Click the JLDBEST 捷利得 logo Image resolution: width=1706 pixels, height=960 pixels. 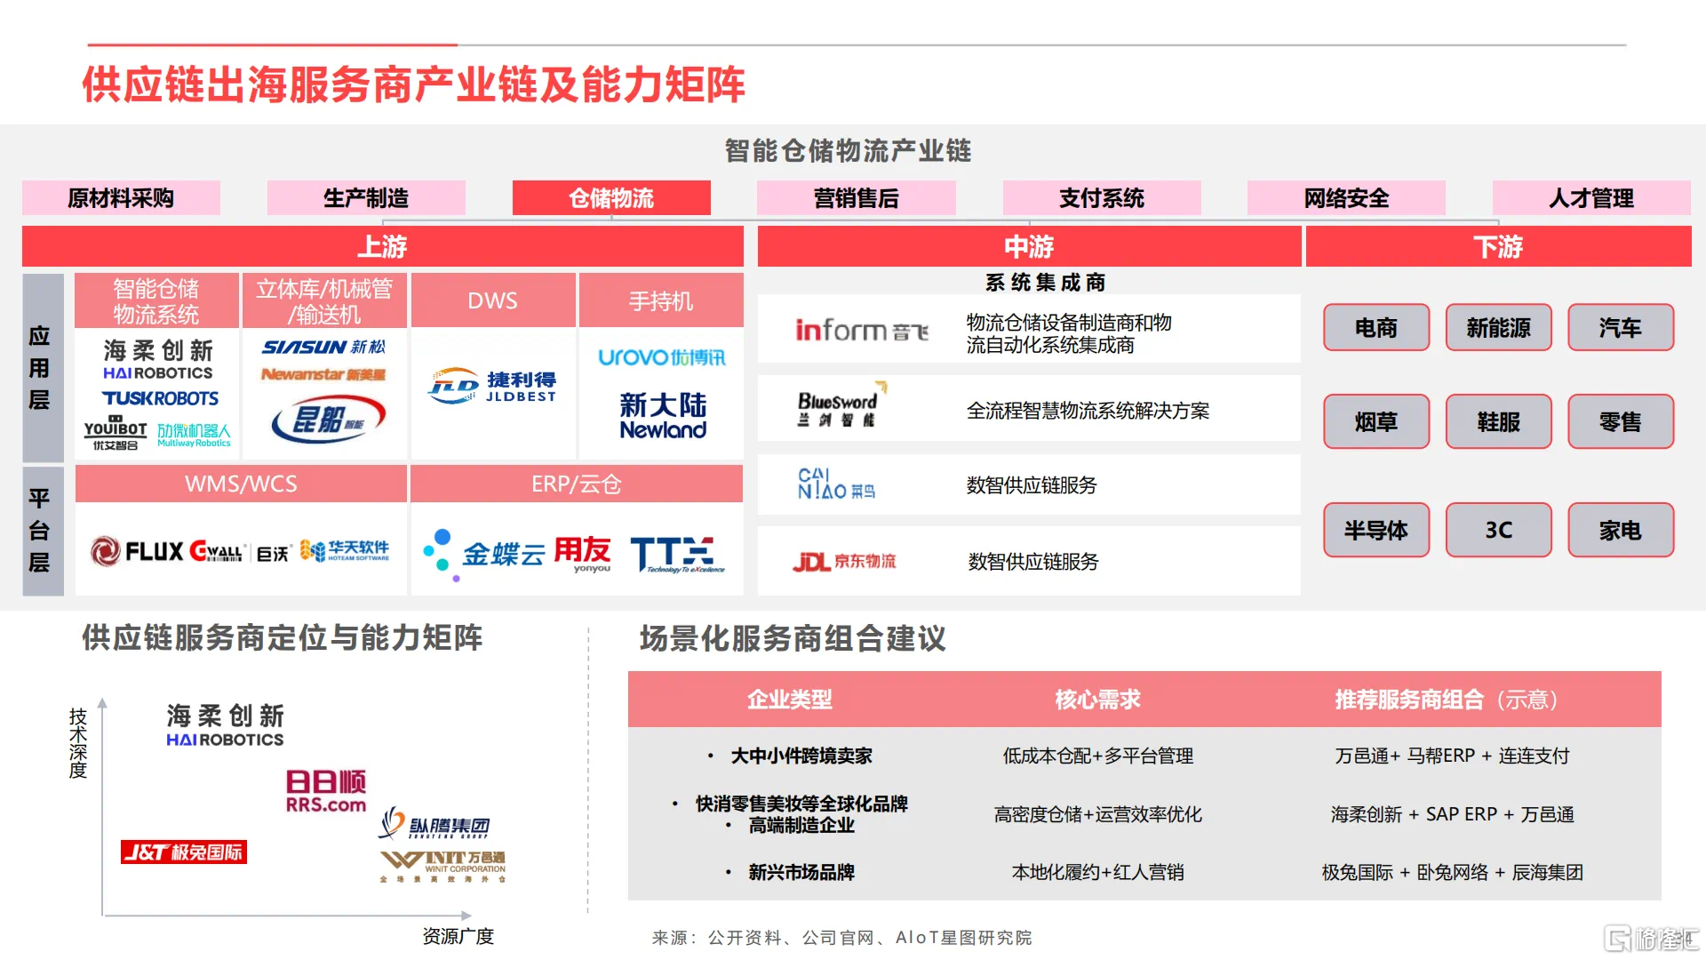click(x=492, y=387)
